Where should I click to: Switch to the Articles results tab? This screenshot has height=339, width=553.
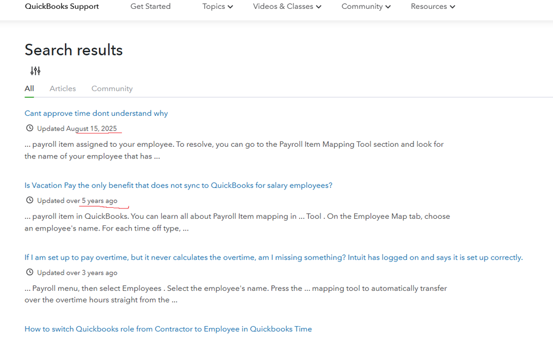[63, 89]
